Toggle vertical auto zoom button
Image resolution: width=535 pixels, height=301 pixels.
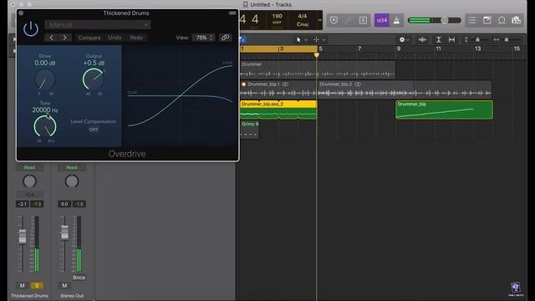tap(438, 40)
